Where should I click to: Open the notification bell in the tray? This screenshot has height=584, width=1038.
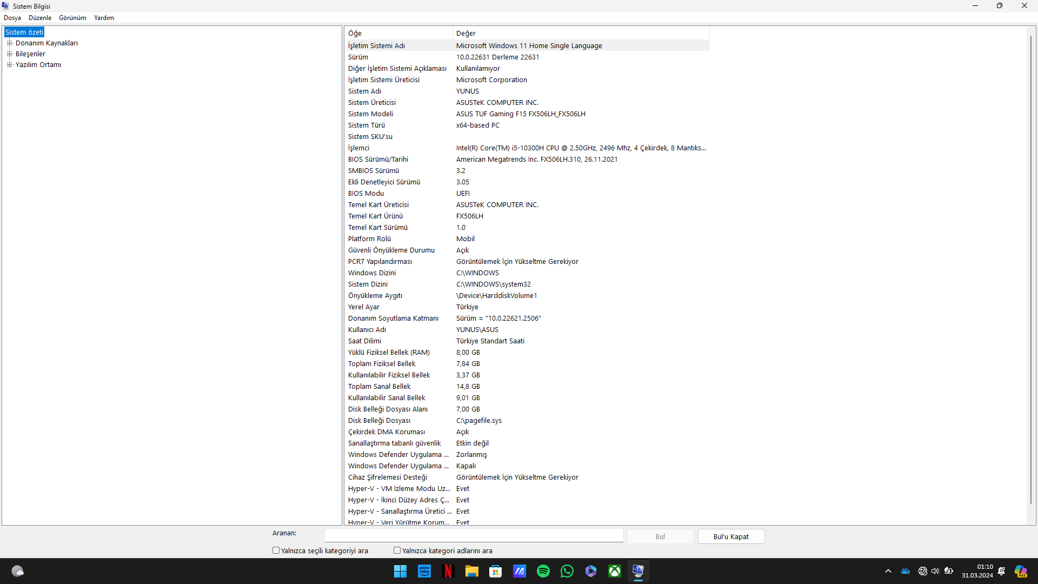(1002, 571)
